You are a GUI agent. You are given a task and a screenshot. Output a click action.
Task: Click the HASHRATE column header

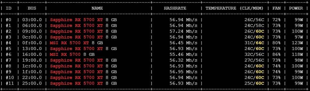point(175,8)
